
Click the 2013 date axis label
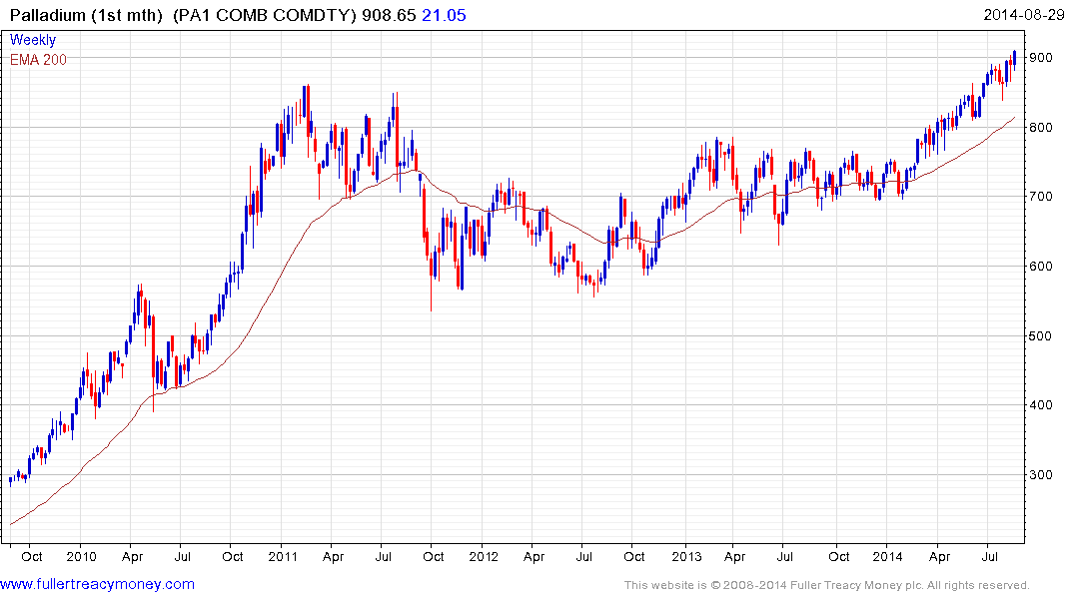(x=686, y=556)
